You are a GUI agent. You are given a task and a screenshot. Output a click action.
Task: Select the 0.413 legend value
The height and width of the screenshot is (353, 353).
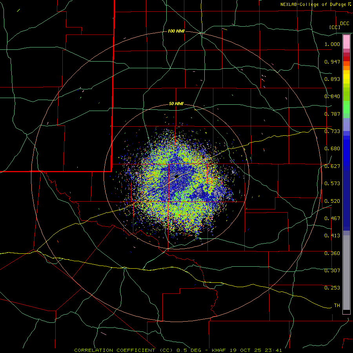[332, 235]
